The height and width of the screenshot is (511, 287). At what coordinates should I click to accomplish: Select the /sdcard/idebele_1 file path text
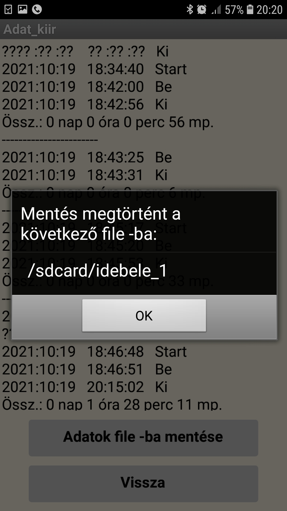tap(97, 271)
